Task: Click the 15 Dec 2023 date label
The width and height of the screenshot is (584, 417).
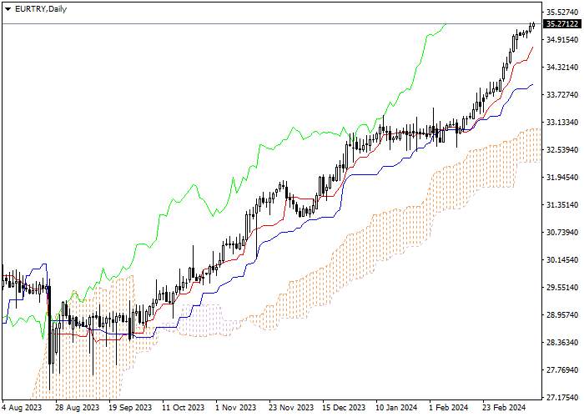Action: 344,408
